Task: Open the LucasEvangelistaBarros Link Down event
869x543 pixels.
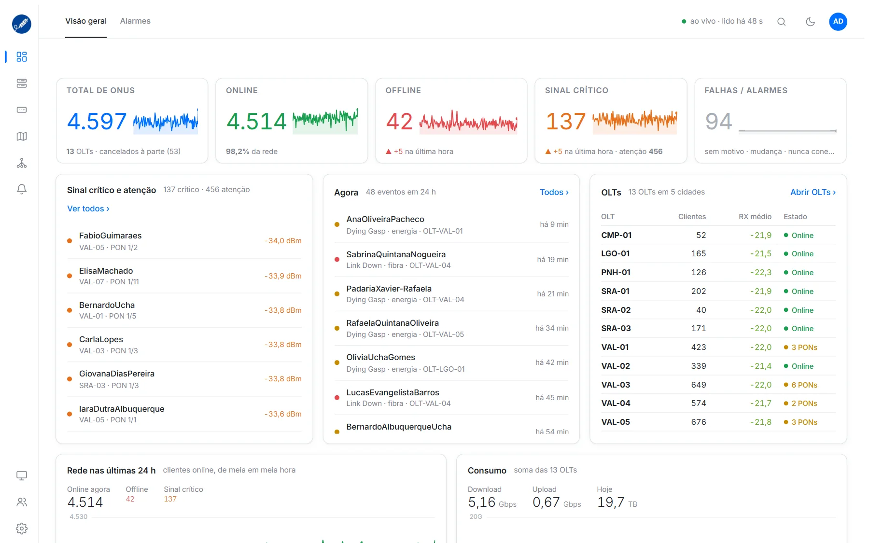Action: pos(451,397)
